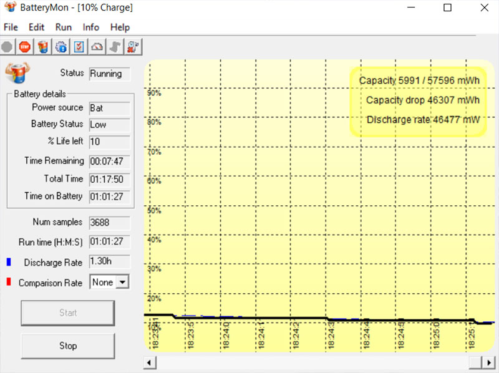Image resolution: width=499 pixels, height=373 pixels.
Task: Expand the Comparison Rate list arrow
Action: [x=122, y=282]
